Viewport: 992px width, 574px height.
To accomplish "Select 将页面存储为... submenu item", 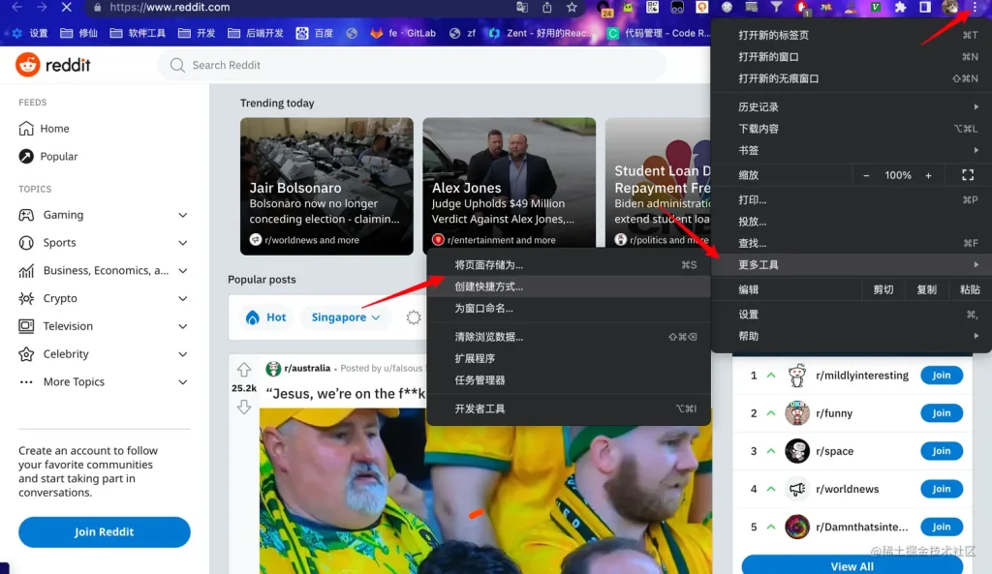I will (569, 265).
